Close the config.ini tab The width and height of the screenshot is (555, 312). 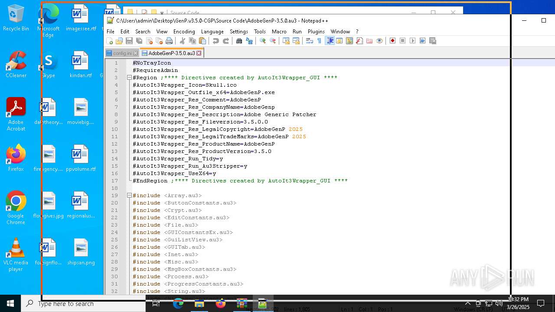[135, 53]
